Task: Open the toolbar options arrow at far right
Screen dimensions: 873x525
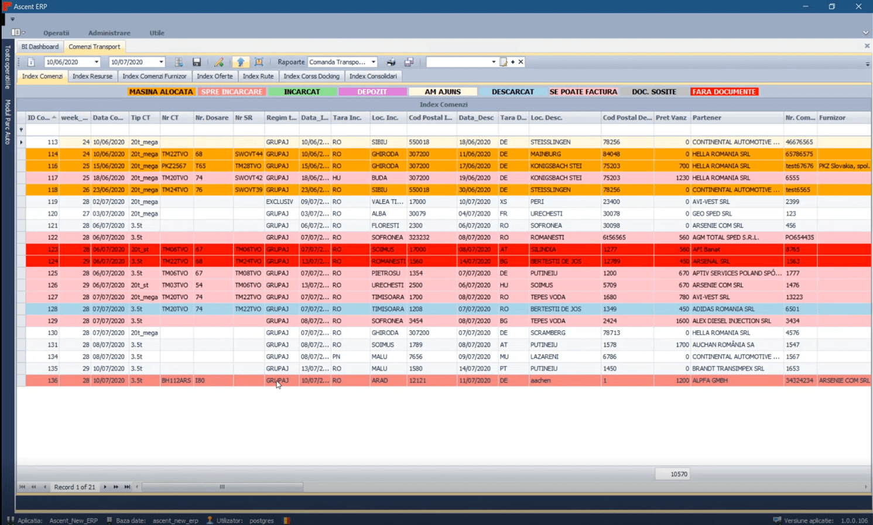Action: pos(867,64)
